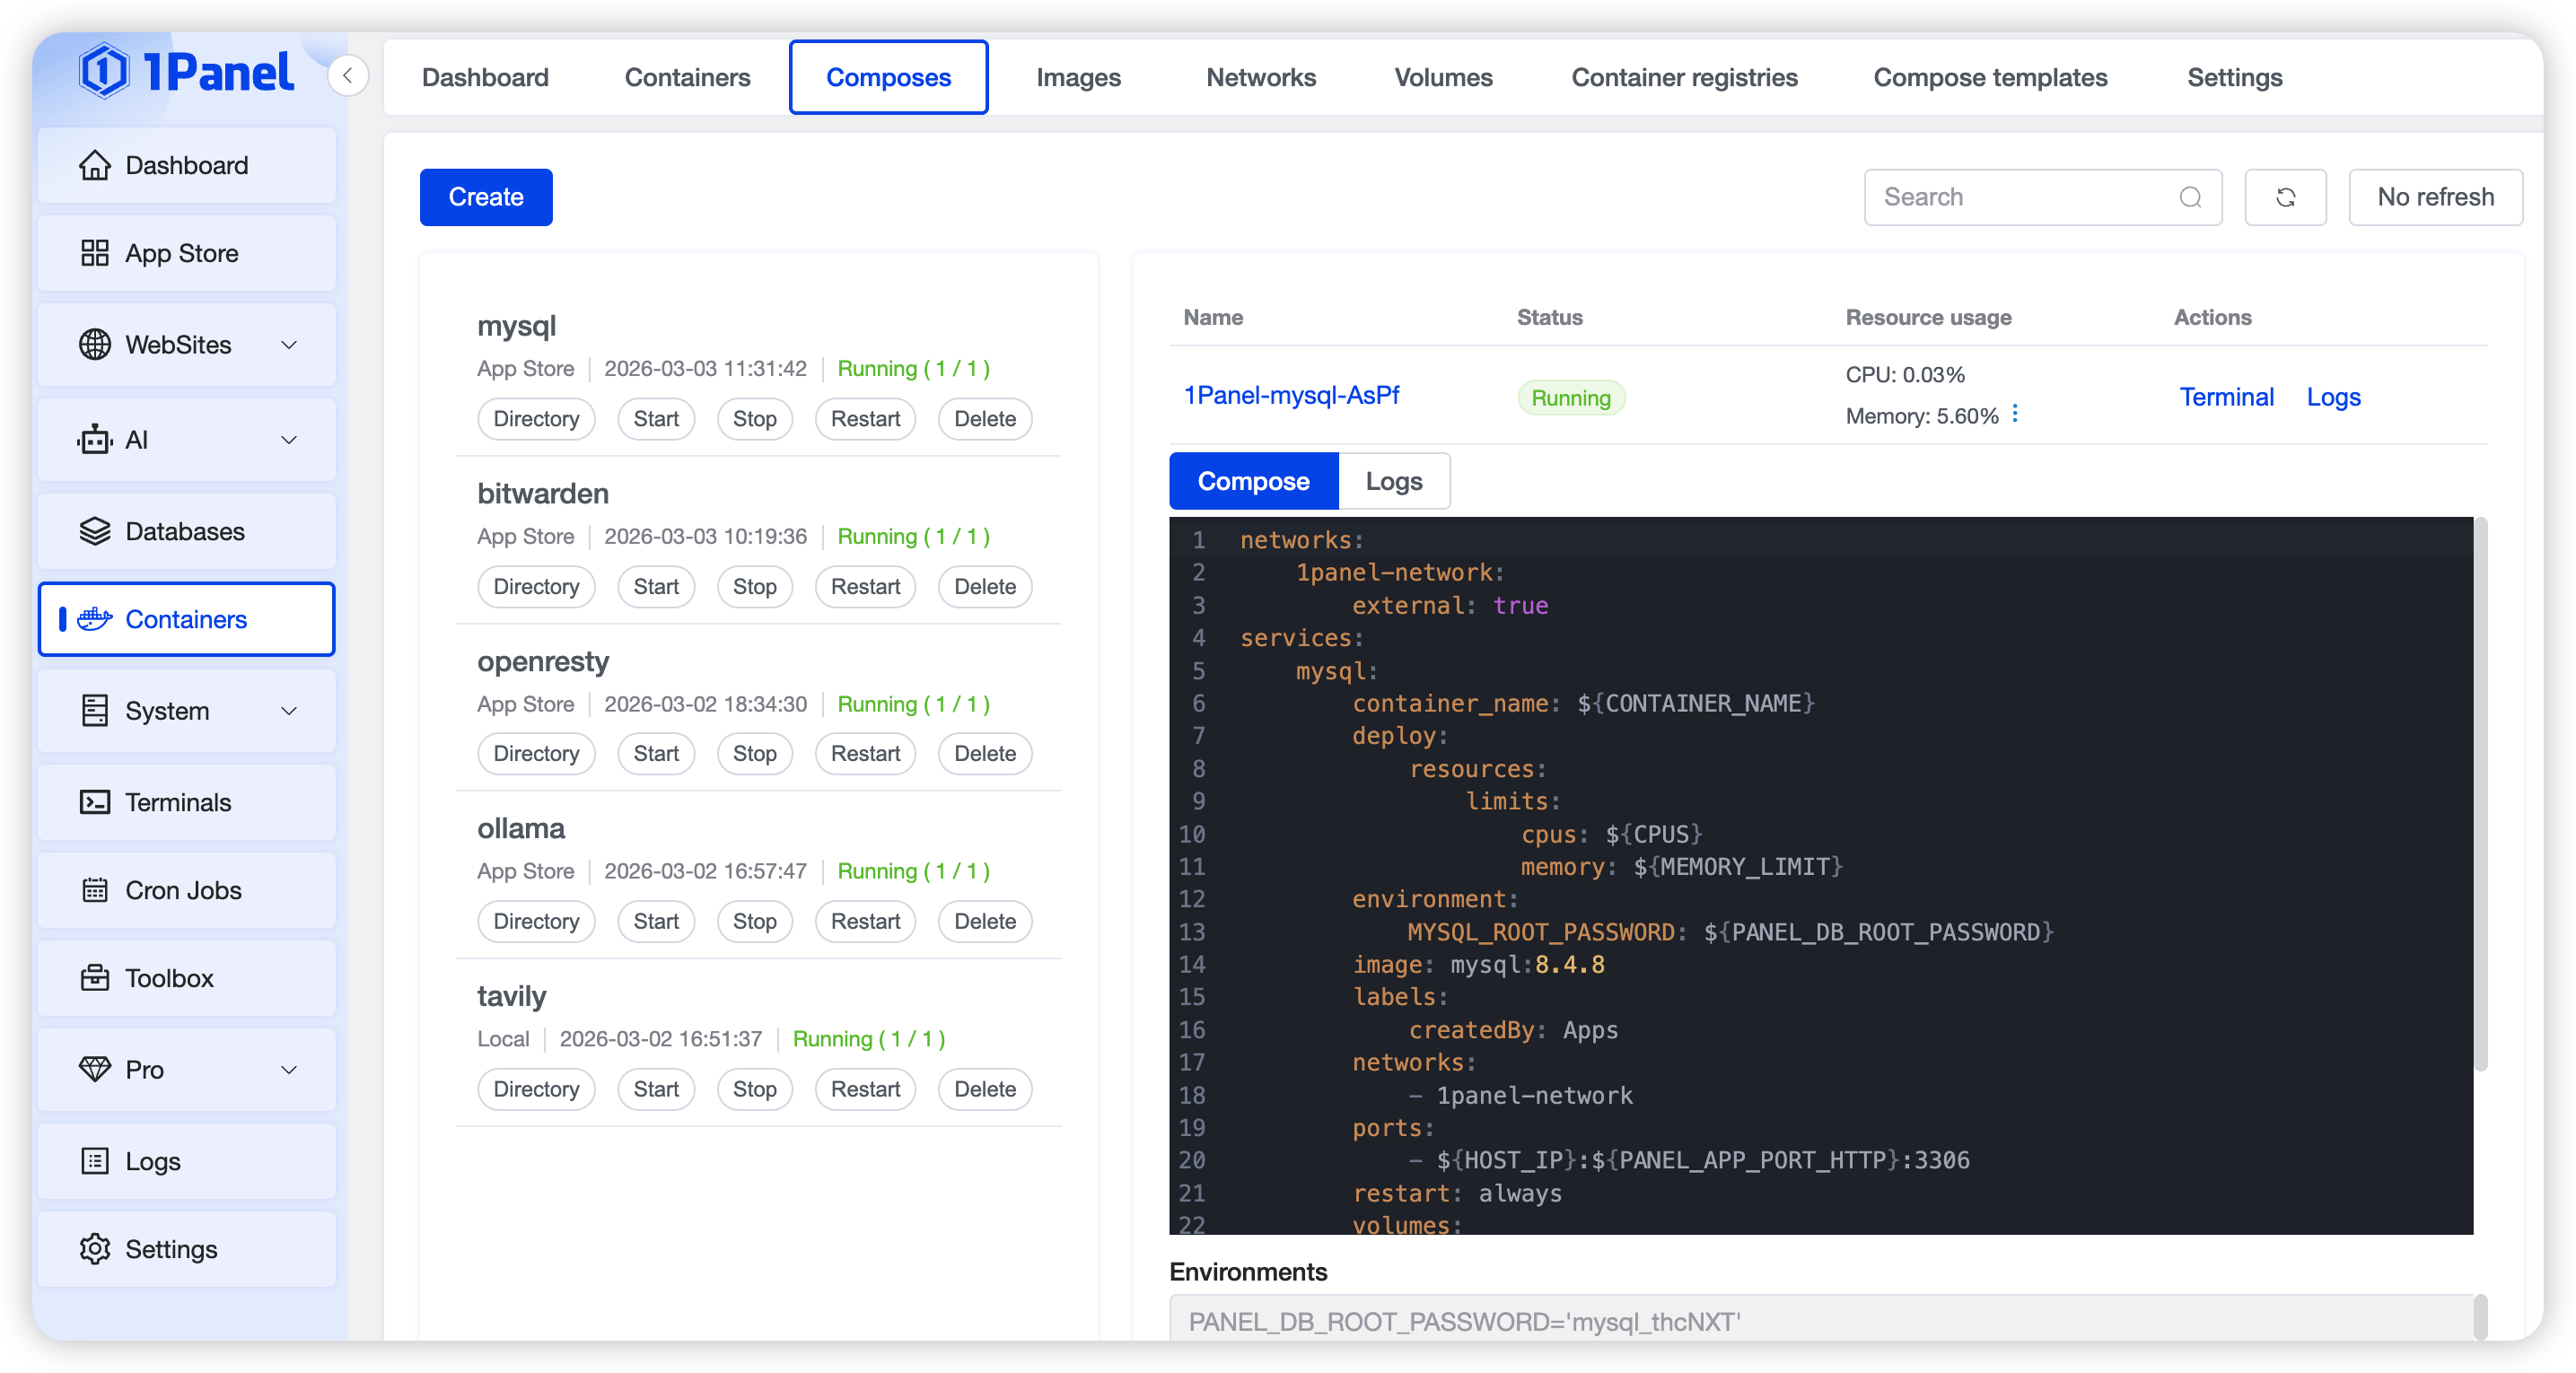
Task: Open Terminal link for 1Panel-mysql-AsPf
Action: 2226,397
